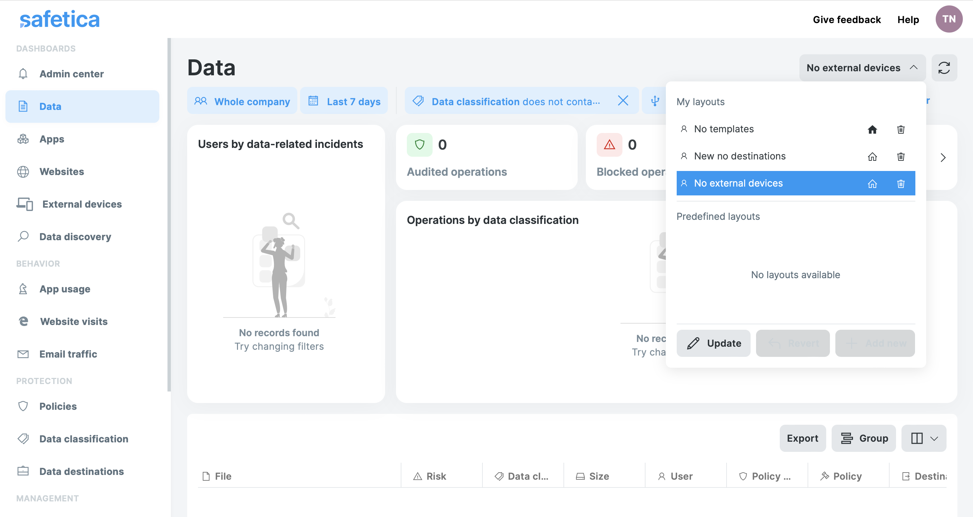
Task: Click the Admin center bell icon
Action: click(23, 74)
